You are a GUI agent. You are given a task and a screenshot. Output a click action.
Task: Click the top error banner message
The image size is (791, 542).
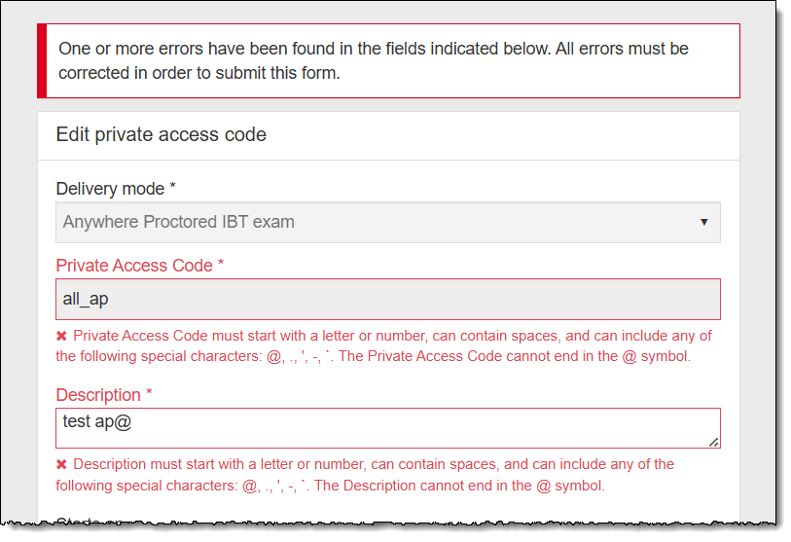[373, 60]
